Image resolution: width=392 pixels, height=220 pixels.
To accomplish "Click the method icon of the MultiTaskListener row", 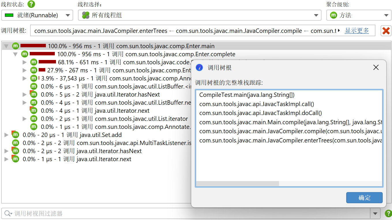I will (15, 143).
